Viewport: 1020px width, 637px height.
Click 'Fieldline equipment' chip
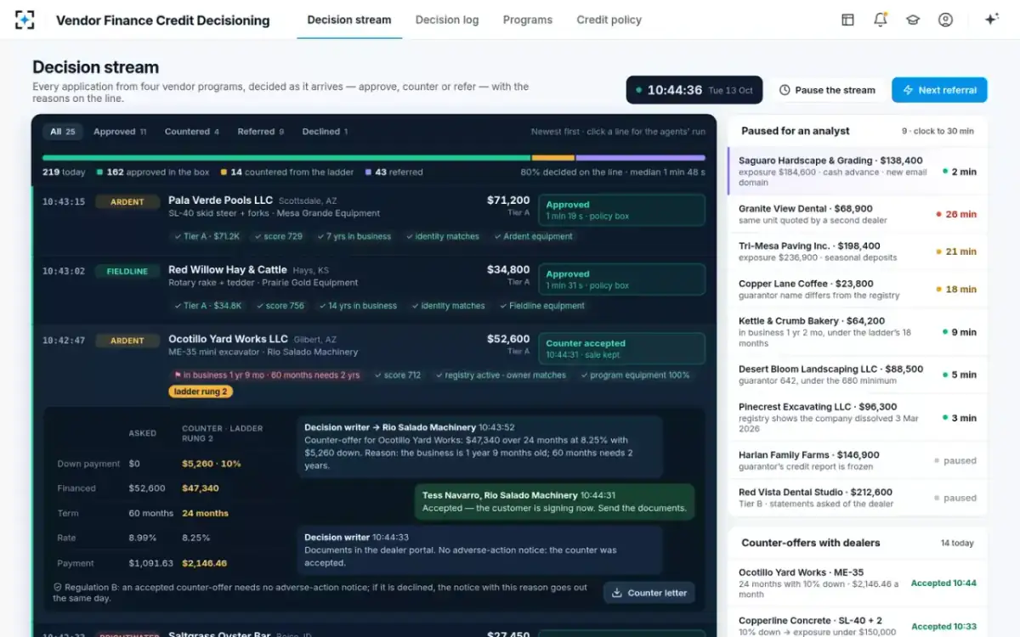click(x=542, y=306)
